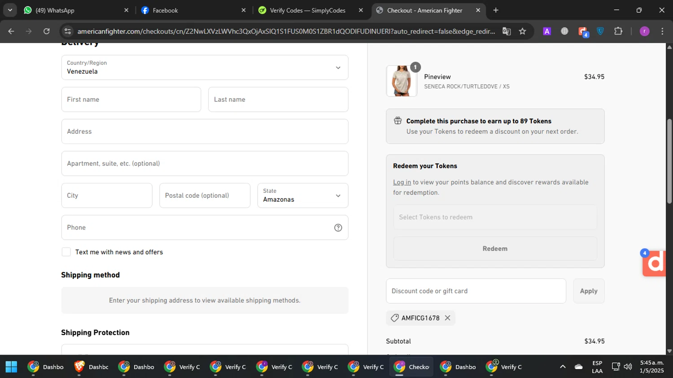The height and width of the screenshot is (378, 673).
Task: Close the Facebook tab
Action: point(244,10)
